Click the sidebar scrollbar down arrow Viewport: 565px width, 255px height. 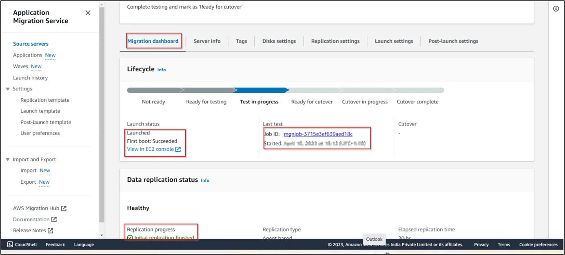(102, 235)
